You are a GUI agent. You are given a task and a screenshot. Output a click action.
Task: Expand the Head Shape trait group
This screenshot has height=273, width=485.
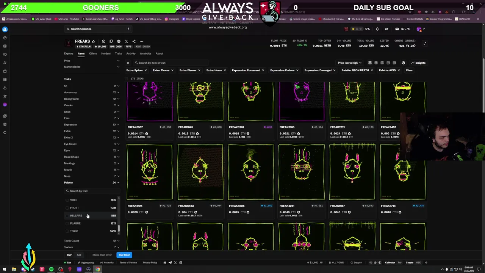(x=92, y=157)
